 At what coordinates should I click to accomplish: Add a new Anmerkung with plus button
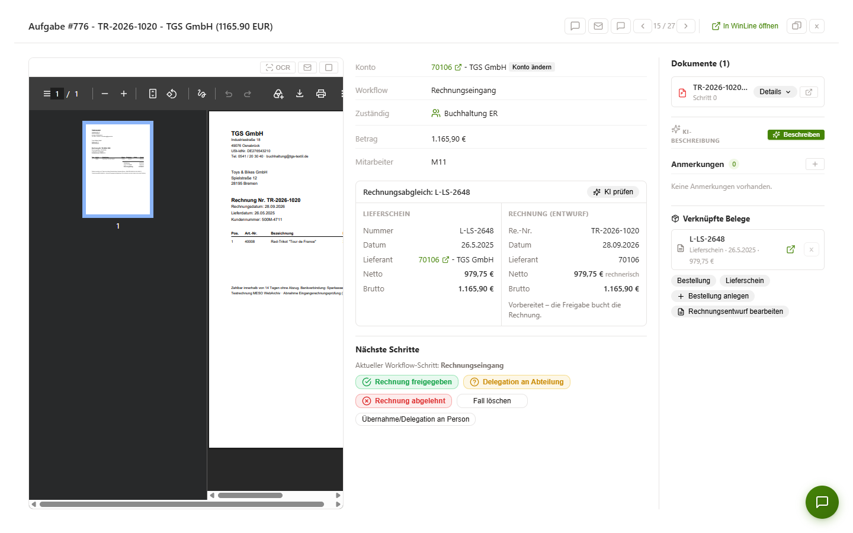[815, 164]
